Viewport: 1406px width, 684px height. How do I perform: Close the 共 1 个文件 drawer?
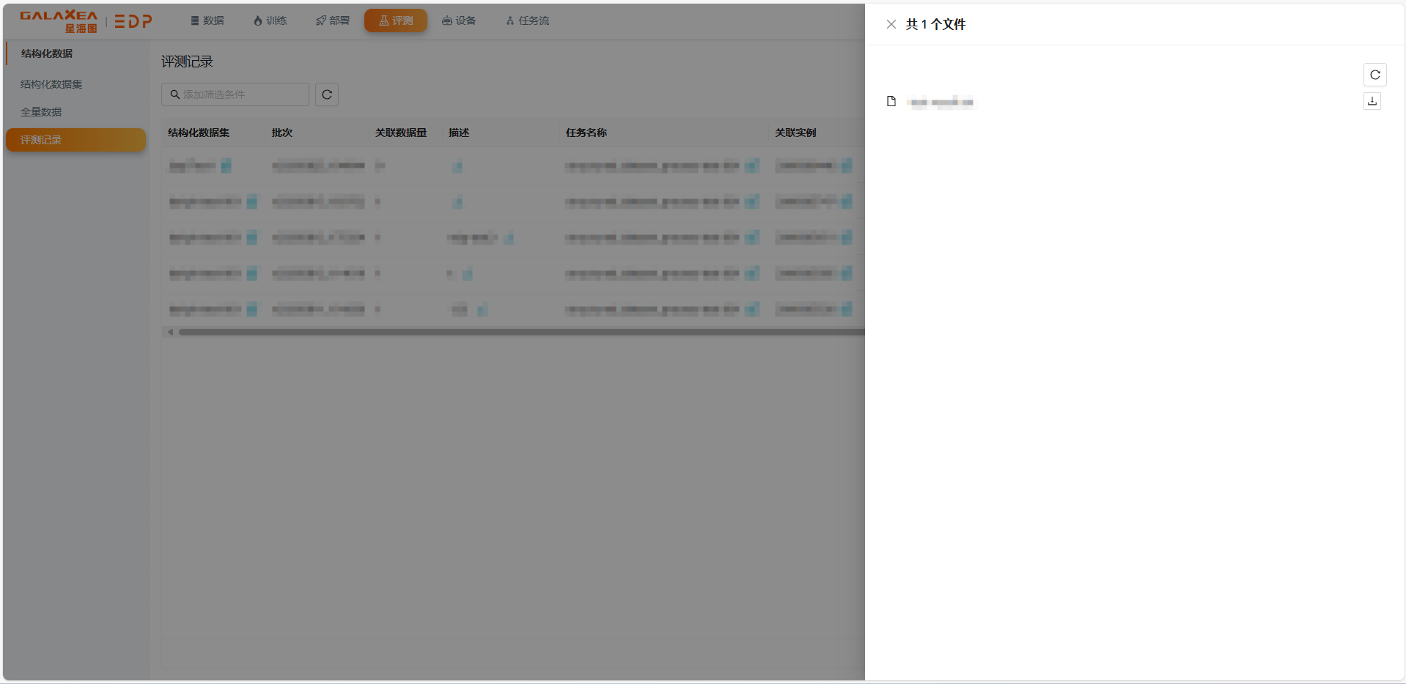(891, 24)
